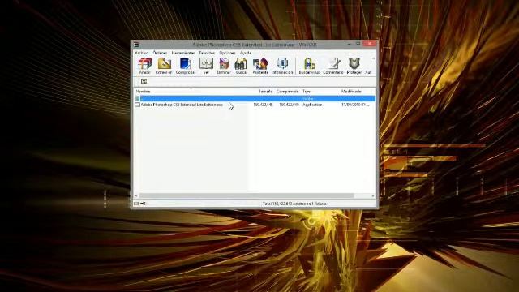Screen dimensions: 519x292
Task: Click the toolbar overflow arrow at far right
Action: point(373,59)
